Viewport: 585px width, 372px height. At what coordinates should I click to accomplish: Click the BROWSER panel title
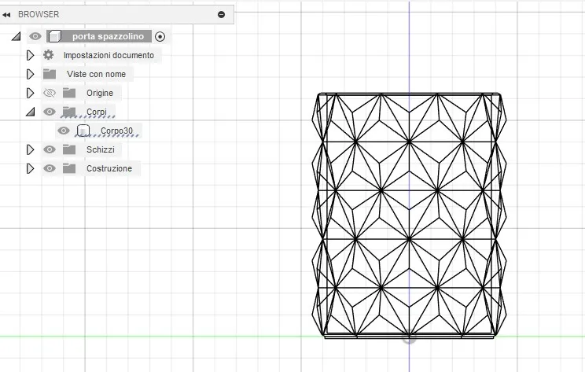coord(39,15)
